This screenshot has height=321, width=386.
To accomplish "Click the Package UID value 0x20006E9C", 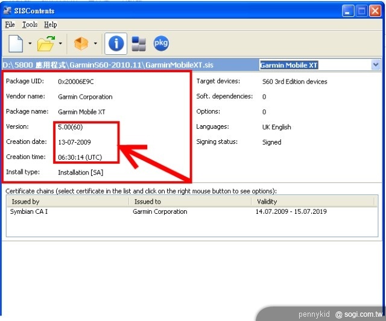I will [x=76, y=81].
